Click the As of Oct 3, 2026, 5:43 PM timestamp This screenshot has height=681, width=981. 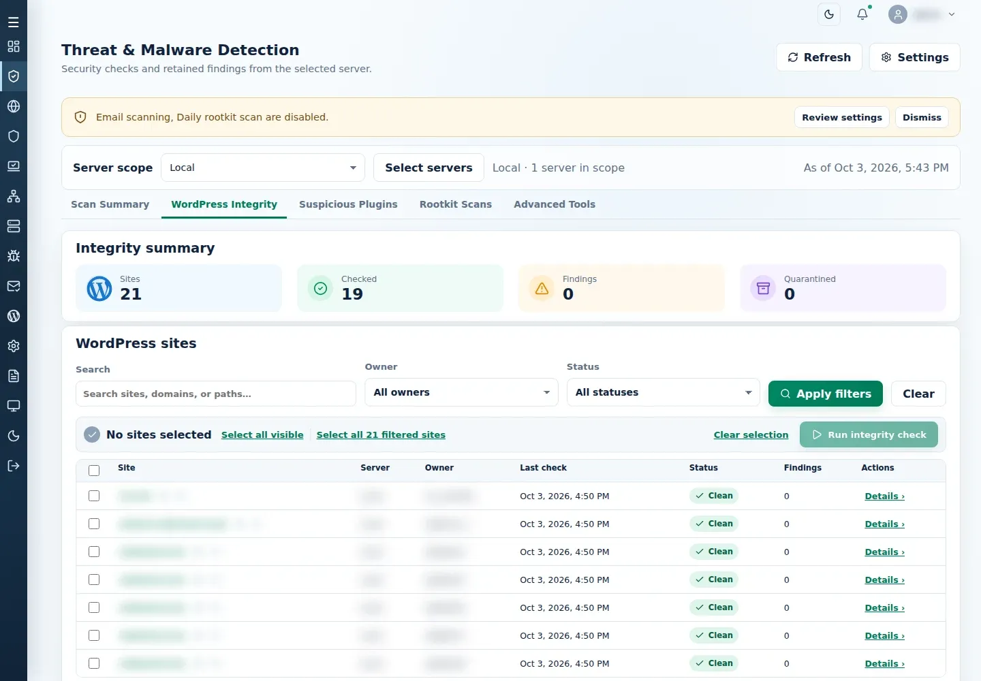coord(876,168)
